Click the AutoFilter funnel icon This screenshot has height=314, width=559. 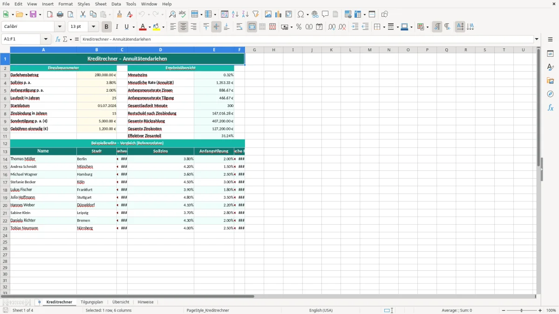(x=255, y=14)
